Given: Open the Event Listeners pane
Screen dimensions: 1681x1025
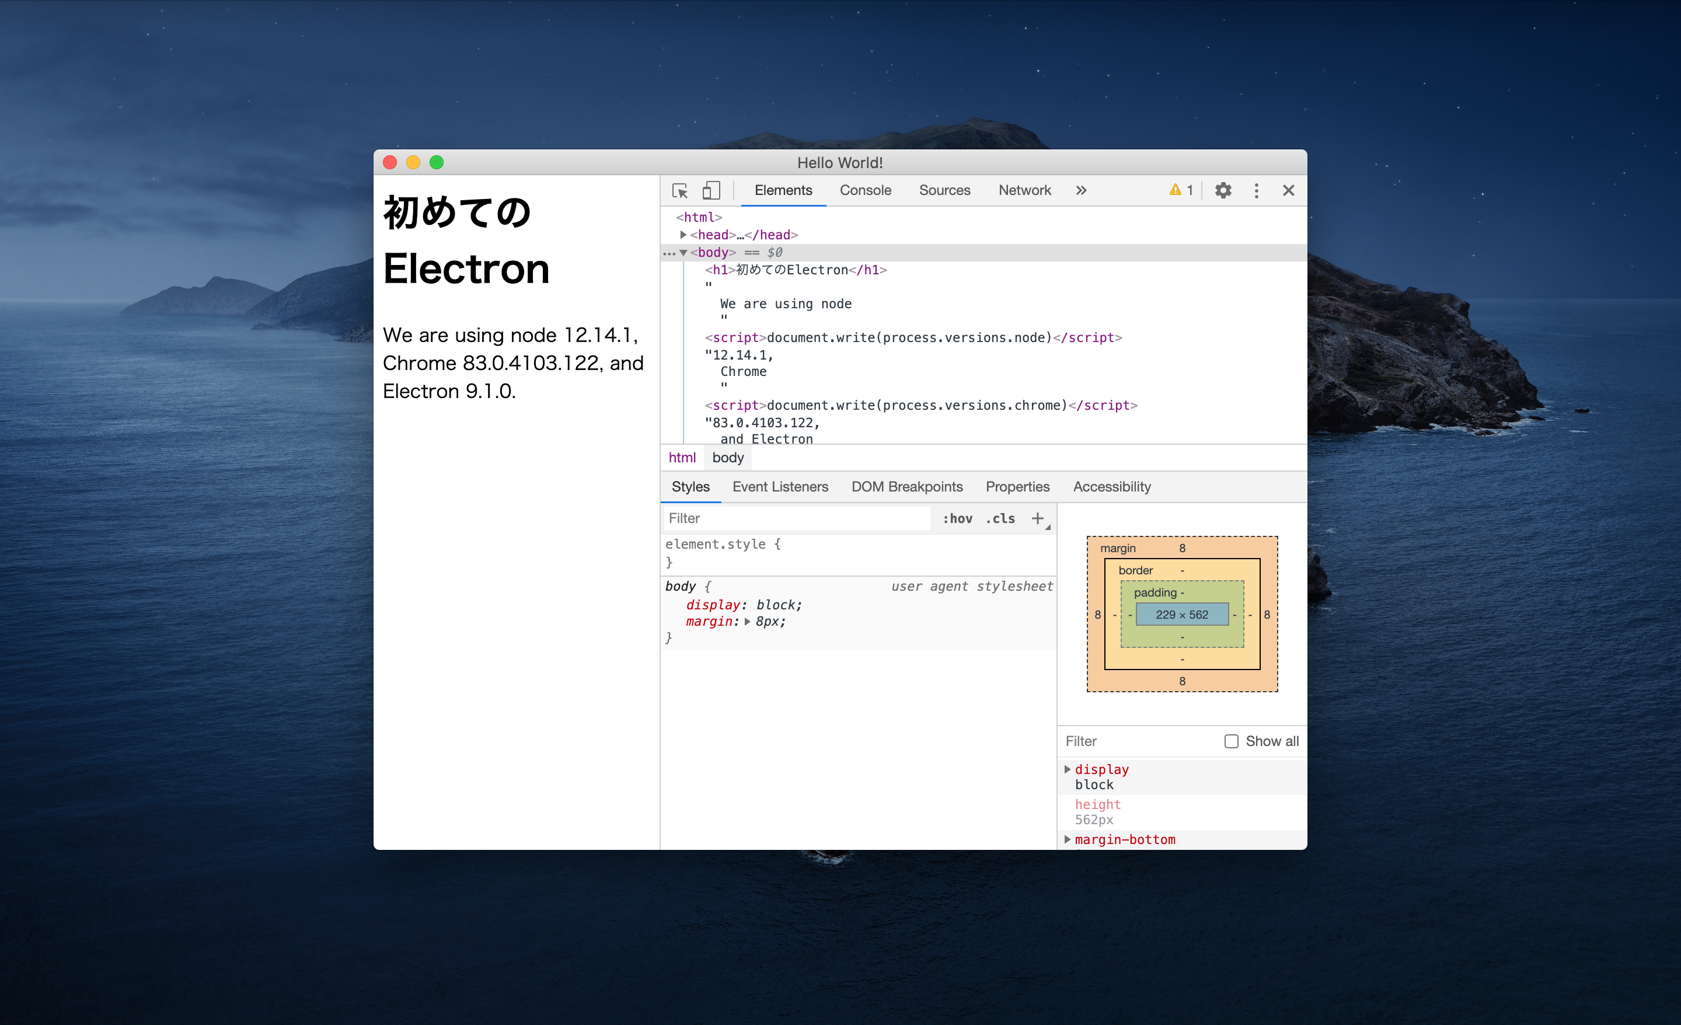Looking at the screenshot, I should 780,487.
